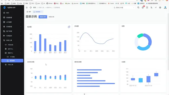Open the layout settings target icon

pyautogui.click(x=160, y=8)
